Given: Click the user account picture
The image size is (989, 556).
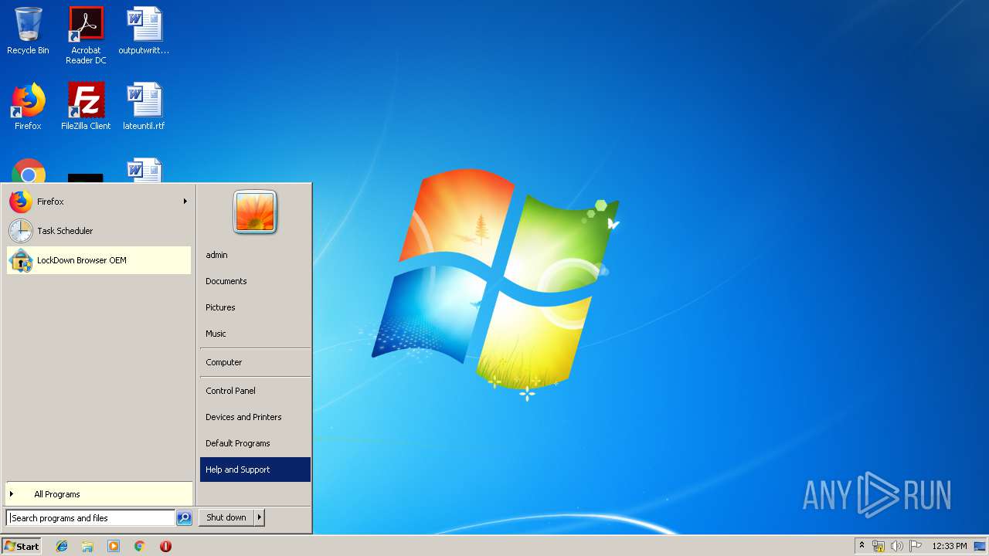Looking at the screenshot, I should 255,212.
